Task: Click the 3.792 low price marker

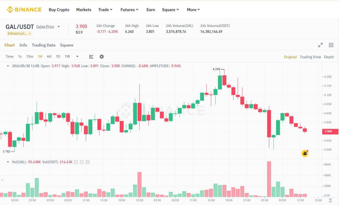Action: (x=6, y=152)
